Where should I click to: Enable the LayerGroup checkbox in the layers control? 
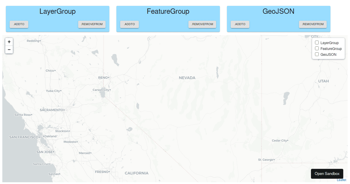[x=317, y=42]
